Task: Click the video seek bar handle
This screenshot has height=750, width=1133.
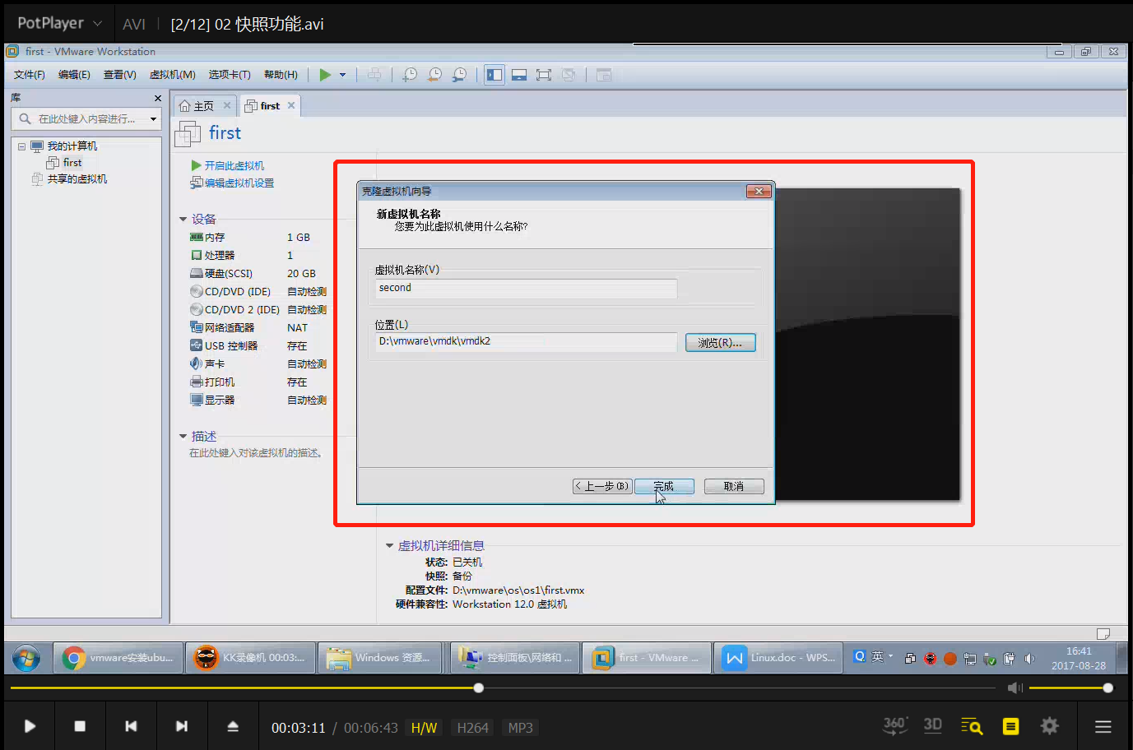Action: (x=479, y=687)
